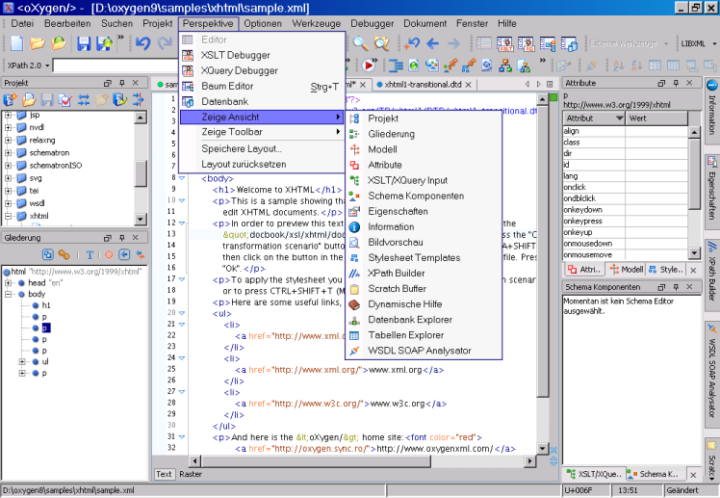Choose Speichere Layout... entry
The image size is (720, 498).
coord(262,149)
